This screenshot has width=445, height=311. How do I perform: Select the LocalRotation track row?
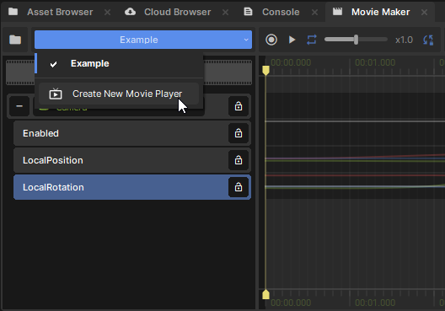click(x=132, y=187)
